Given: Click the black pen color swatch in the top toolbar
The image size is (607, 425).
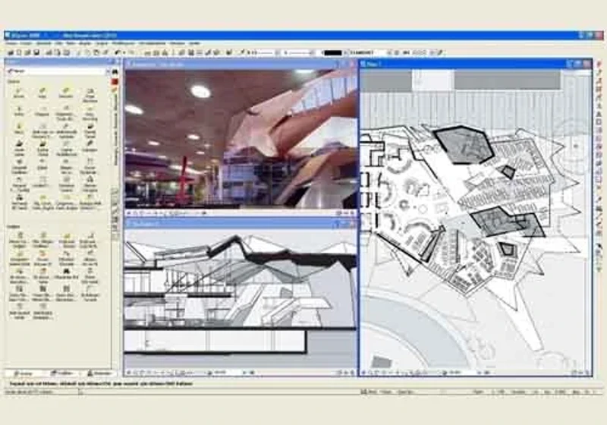Looking at the screenshot, I should 333,52.
